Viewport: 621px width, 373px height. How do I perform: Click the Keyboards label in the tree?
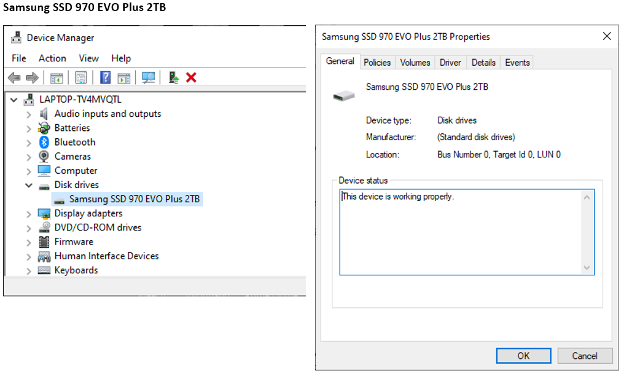[76, 270]
